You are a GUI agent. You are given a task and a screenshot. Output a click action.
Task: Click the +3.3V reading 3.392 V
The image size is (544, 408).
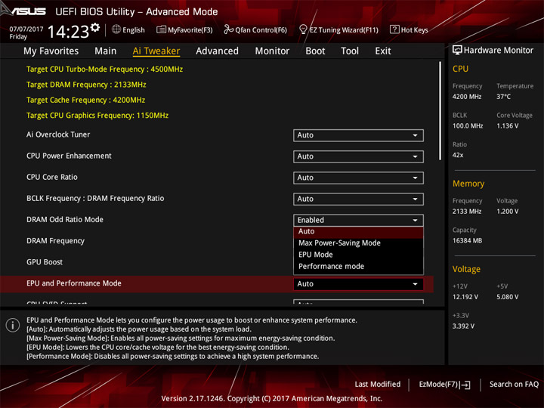point(463,326)
